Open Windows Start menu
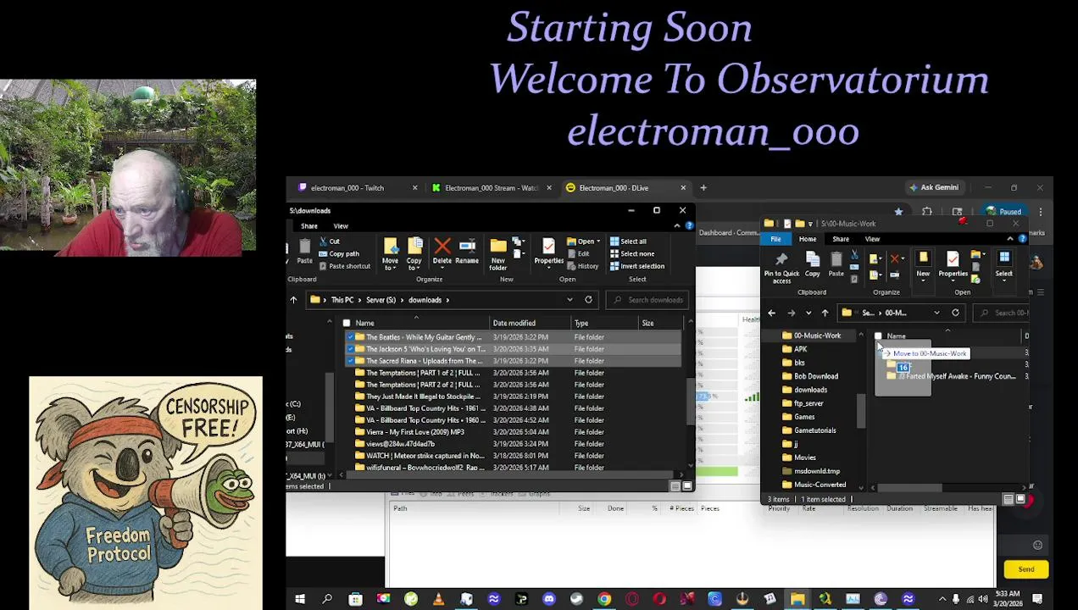Viewport: 1078px width, 610px height. 299,600
